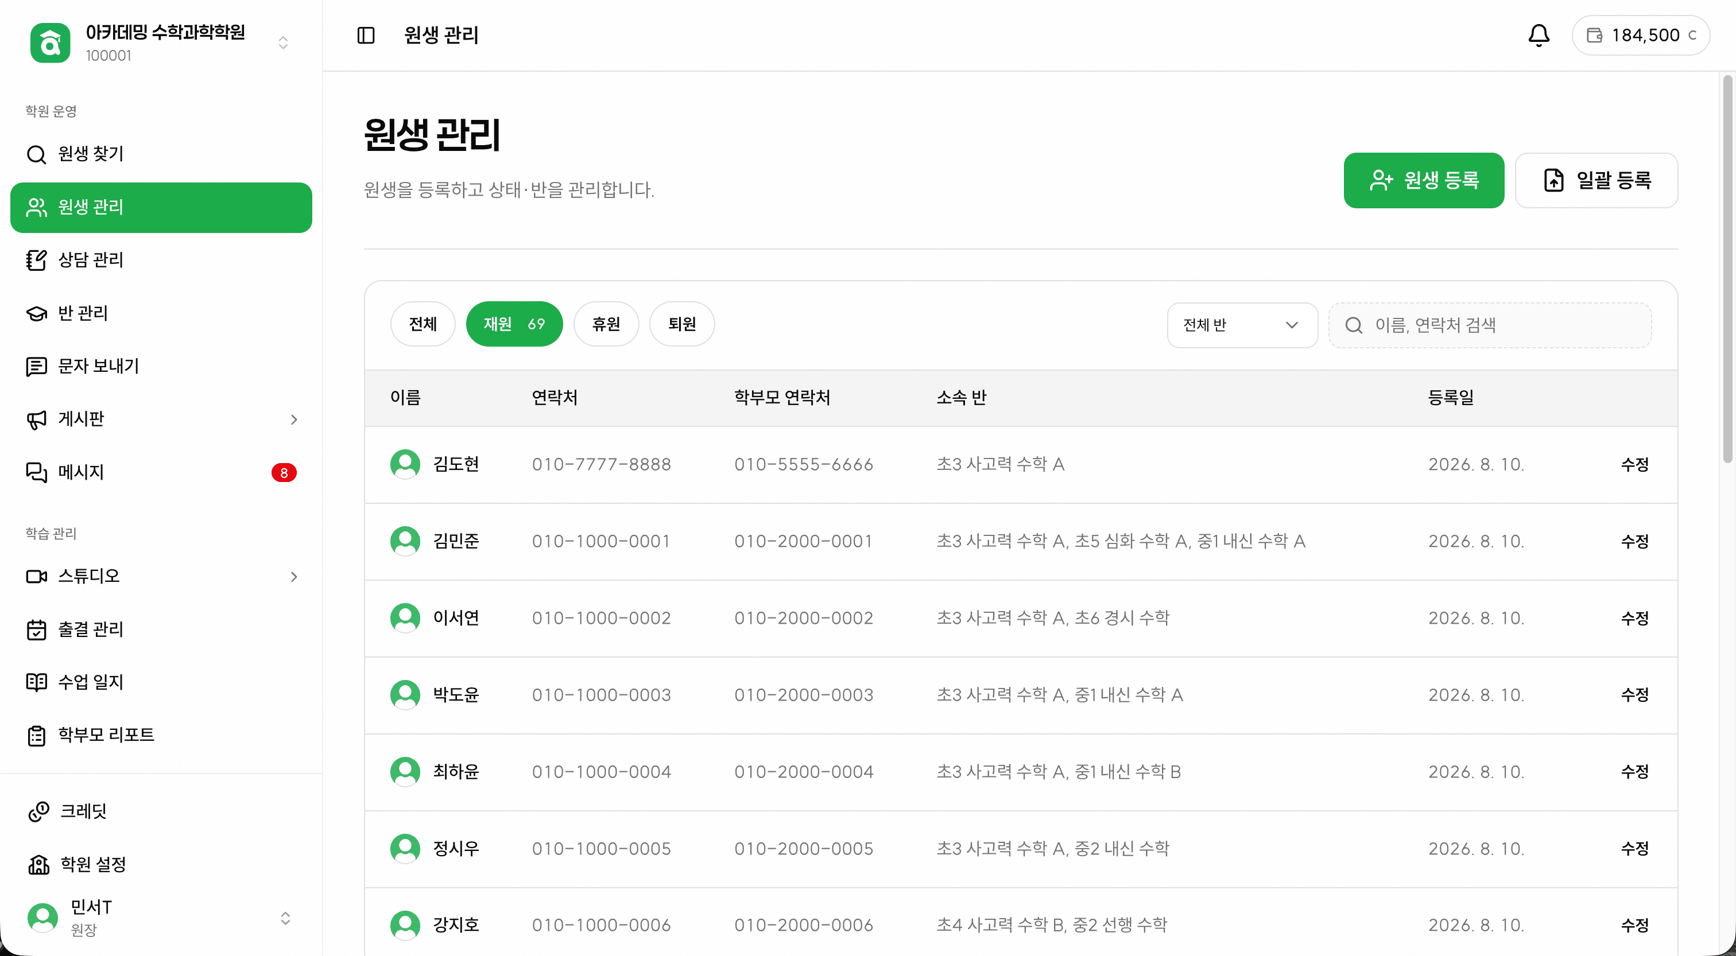This screenshot has height=956, width=1736.
Task: Open 원생 찾기 search menu
Action: point(161,154)
